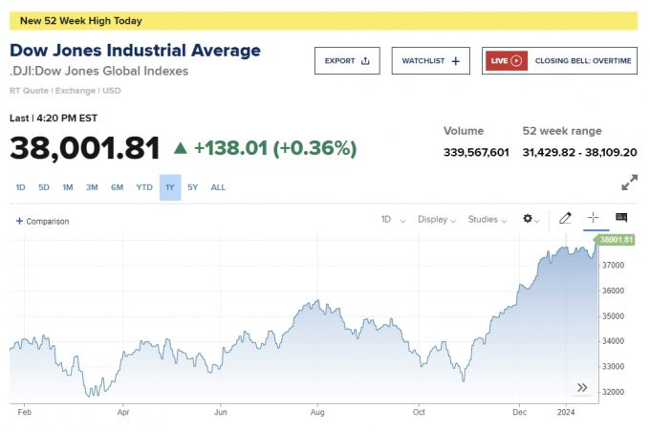The height and width of the screenshot is (432, 650).
Task: Expand the Studies dropdown
Action: point(487,219)
